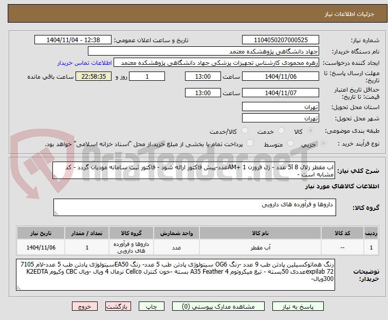Click the داروها و فرآورده های دارویی table cell

tap(131, 247)
